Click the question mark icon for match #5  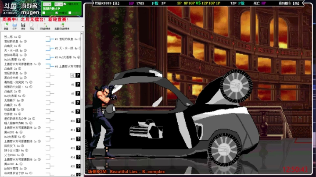click(x=78, y=75)
